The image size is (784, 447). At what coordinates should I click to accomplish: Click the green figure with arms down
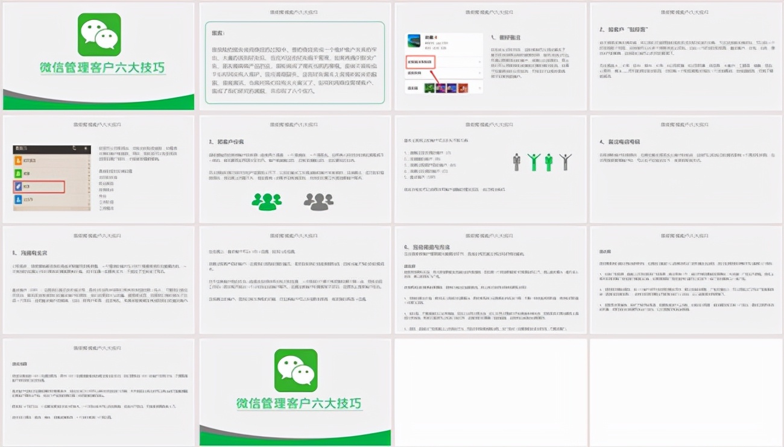pyautogui.click(x=549, y=162)
